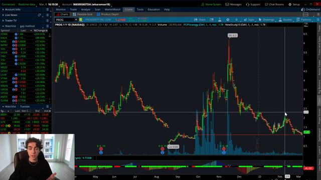The height and width of the screenshot is (180, 321).
Task: Select the Product Depth sub-tab
Action: click(x=108, y=14)
